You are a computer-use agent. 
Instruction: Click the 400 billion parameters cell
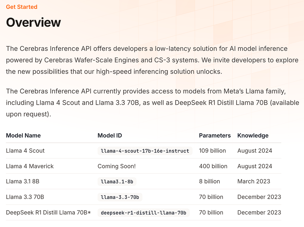[213, 166]
